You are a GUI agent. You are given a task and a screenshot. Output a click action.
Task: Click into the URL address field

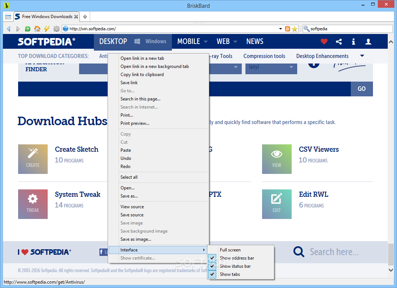click(x=173, y=29)
